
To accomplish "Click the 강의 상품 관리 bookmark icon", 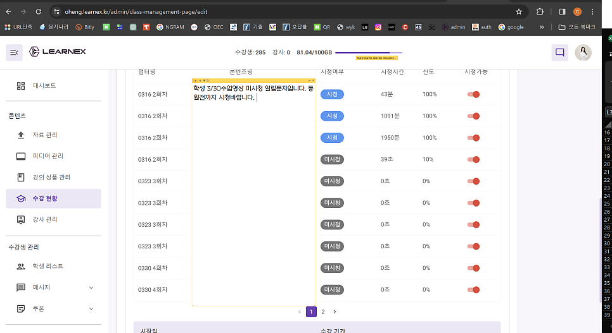I will coord(21,177).
